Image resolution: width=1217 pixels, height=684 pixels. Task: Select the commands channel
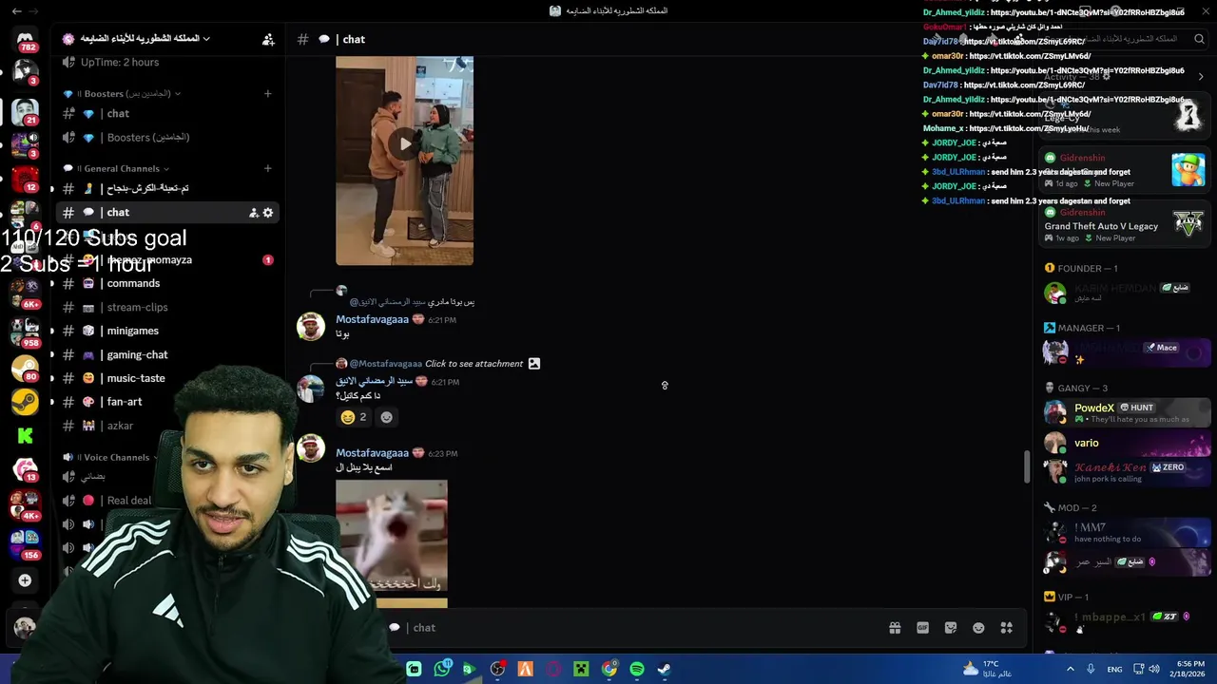pyautogui.click(x=166, y=284)
